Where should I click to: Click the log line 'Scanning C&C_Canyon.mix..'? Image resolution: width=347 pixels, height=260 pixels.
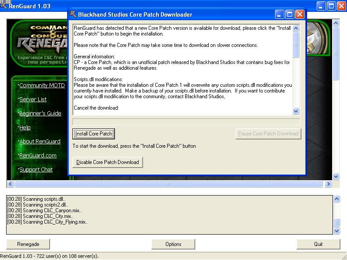tap(44, 210)
